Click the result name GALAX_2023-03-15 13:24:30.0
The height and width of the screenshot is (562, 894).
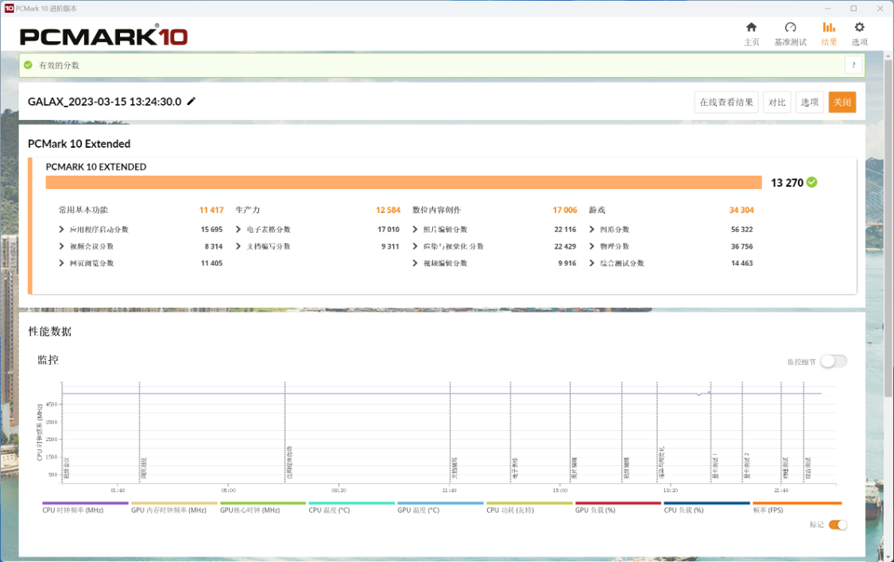[105, 102]
